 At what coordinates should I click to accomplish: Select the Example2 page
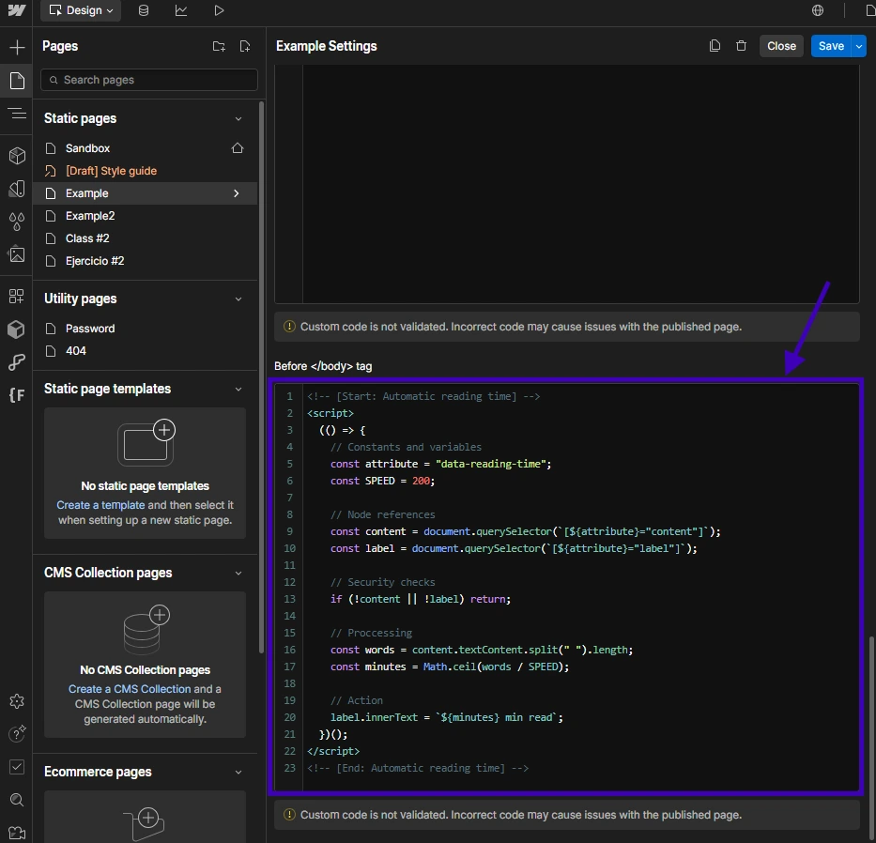(90, 216)
